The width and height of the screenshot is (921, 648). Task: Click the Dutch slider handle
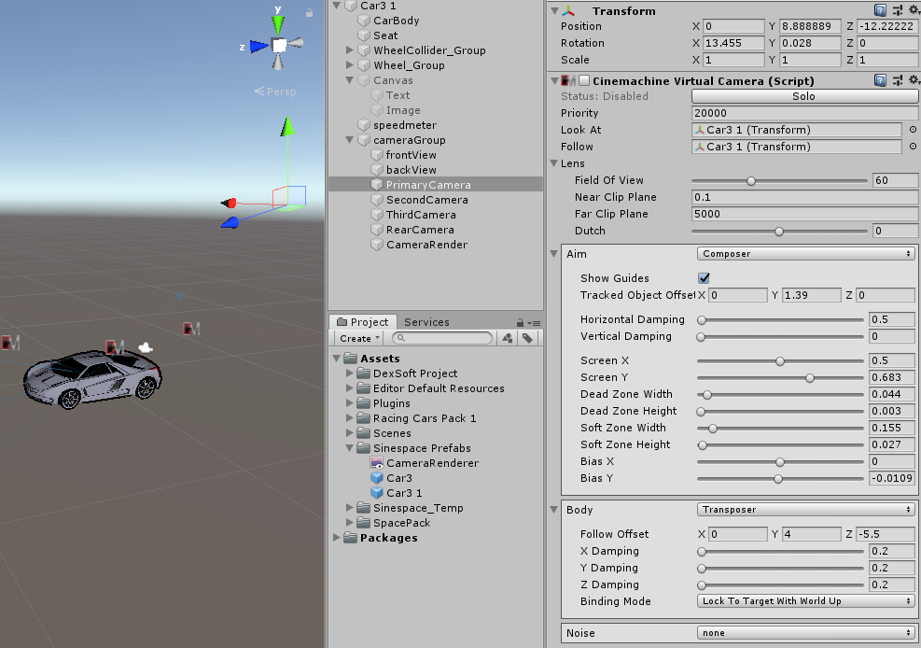pyautogui.click(x=779, y=232)
